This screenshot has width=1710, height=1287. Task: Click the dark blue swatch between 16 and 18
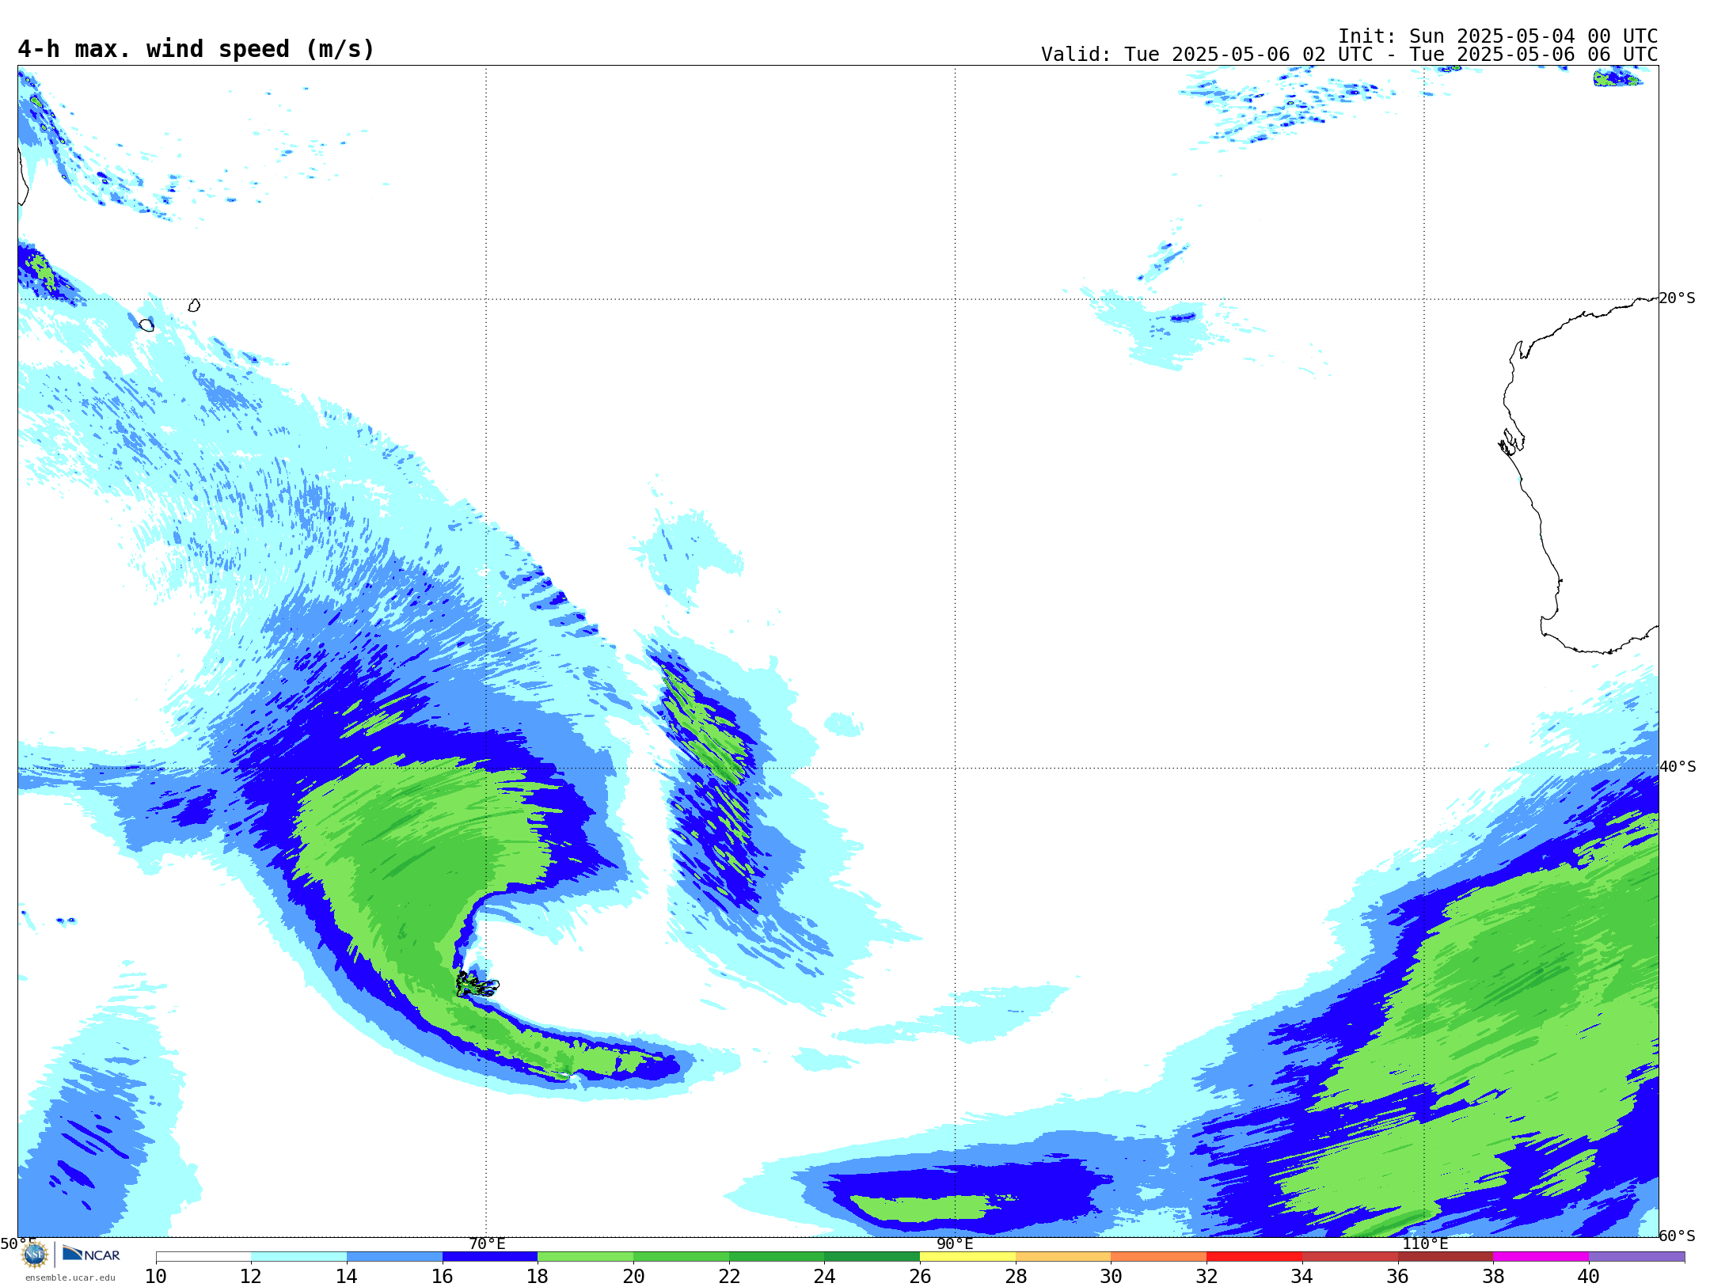pyautogui.click(x=490, y=1256)
